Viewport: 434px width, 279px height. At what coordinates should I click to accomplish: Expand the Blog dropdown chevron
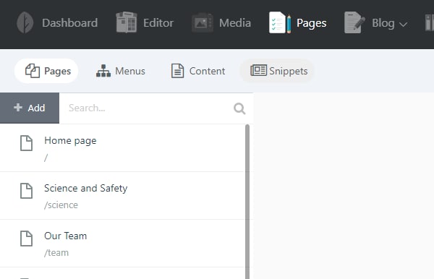(x=404, y=25)
